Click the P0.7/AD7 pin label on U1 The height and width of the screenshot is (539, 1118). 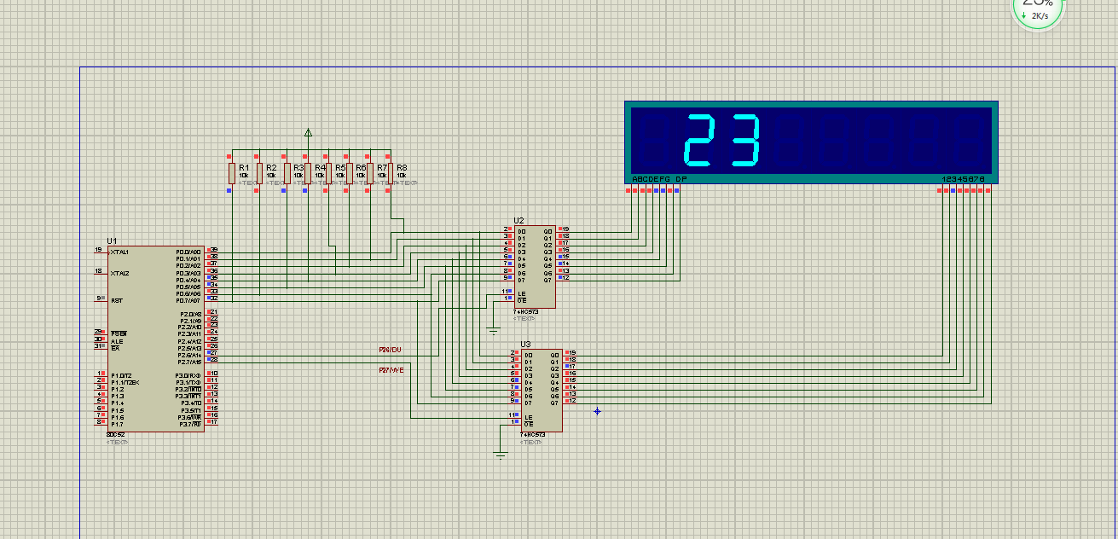click(x=188, y=300)
